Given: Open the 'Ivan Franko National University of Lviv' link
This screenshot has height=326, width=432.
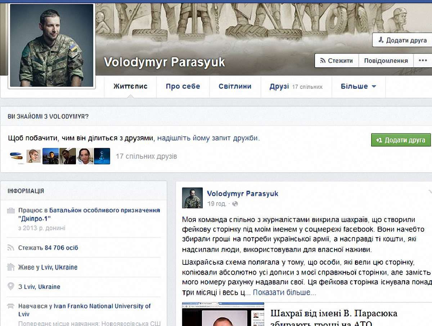Looking at the screenshot, I should point(84,310).
